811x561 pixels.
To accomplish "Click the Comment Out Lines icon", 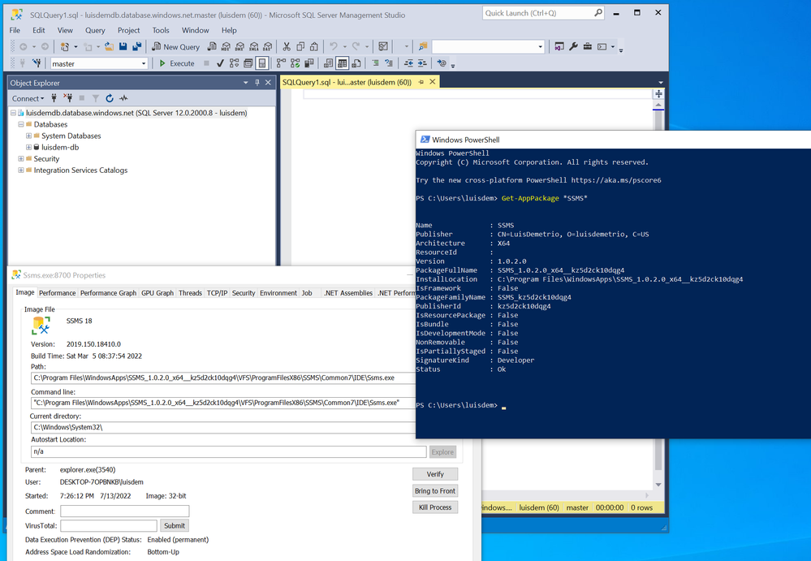I will pos(376,63).
